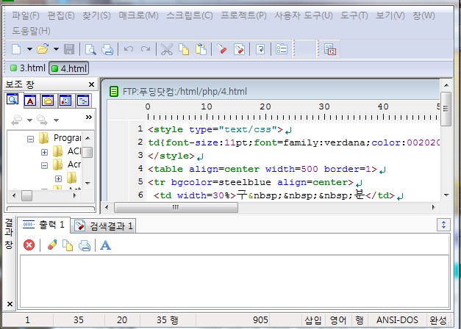Image resolution: width=461 pixels, height=329 pixels.
Task: Click the Save (floppy disk) icon
Action: tap(69, 49)
